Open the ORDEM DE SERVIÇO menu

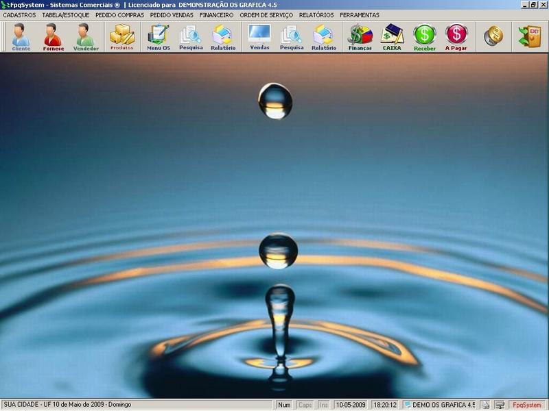point(266,15)
